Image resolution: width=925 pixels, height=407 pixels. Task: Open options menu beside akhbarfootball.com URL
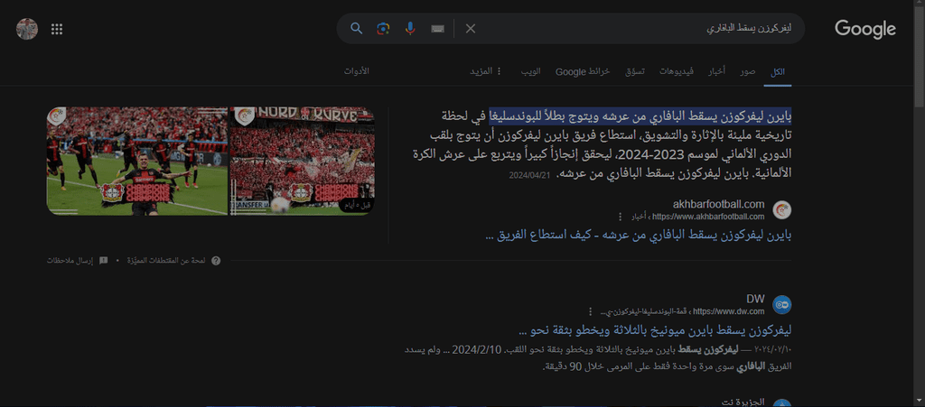[x=620, y=217]
